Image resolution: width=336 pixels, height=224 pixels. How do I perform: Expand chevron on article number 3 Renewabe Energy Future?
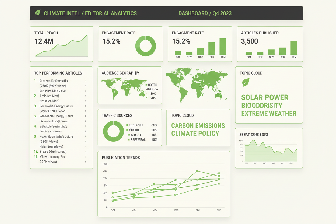[86, 106]
